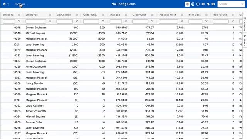Sort by the Package Cost column header
Viewport: 247px width, 139px height.
click(167, 15)
